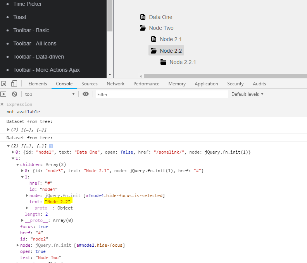This screenshot has height=263, width=307.
Task: Open the Toolbar - Data-driven link
Action: point(39,57)
